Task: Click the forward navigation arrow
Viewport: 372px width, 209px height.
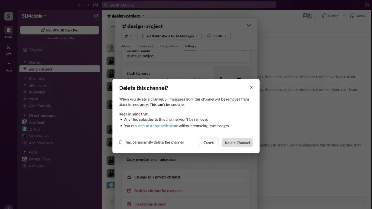Action: 87,5
